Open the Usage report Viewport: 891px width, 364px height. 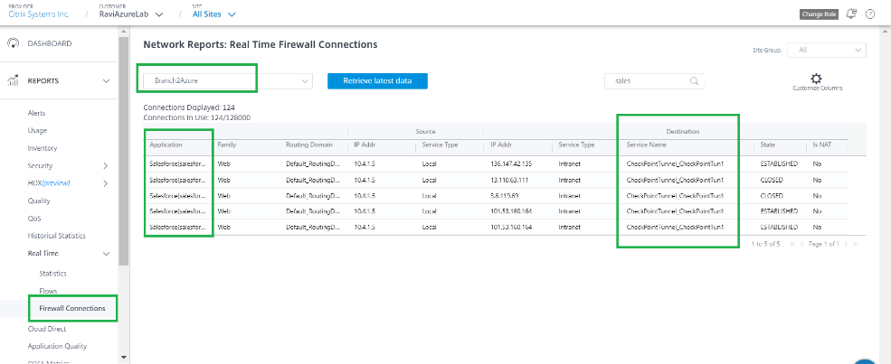click(x=37, y=130)
